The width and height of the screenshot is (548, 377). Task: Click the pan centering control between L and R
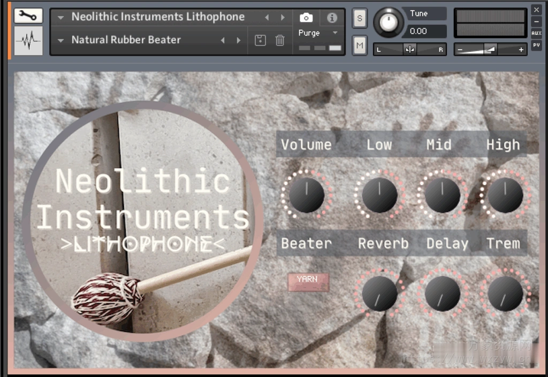(x=410, y=49)
